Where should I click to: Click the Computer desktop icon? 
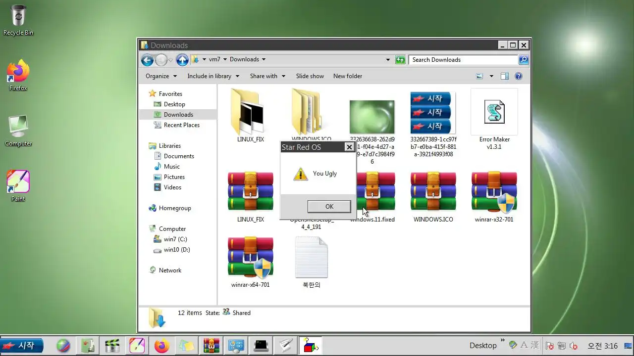pos(18,131)
